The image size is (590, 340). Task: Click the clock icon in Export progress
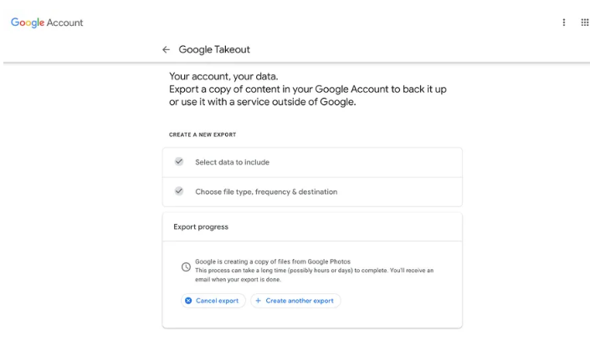(x=186, y=266)
